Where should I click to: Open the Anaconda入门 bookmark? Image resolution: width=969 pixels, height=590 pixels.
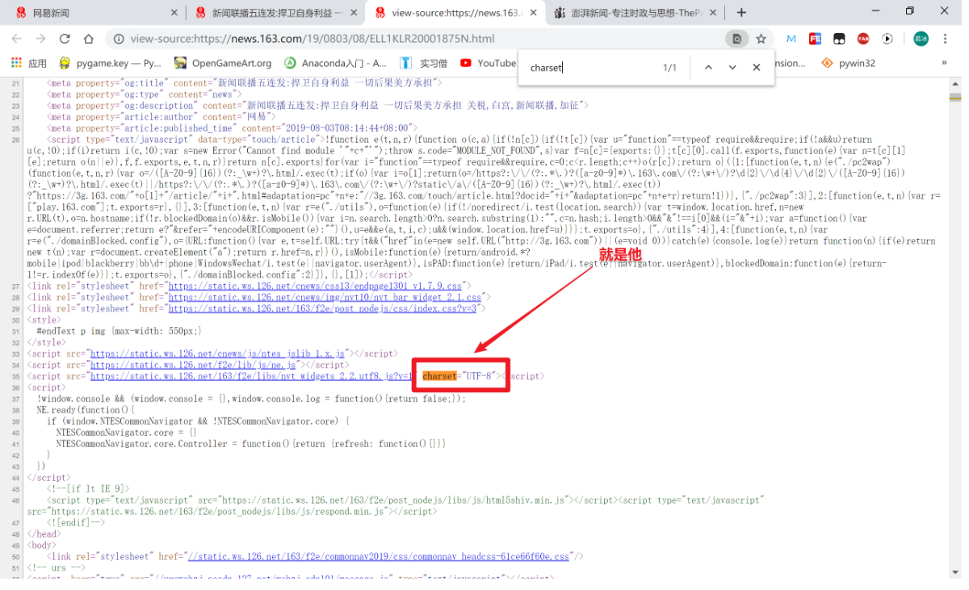(x=336, y=63)
